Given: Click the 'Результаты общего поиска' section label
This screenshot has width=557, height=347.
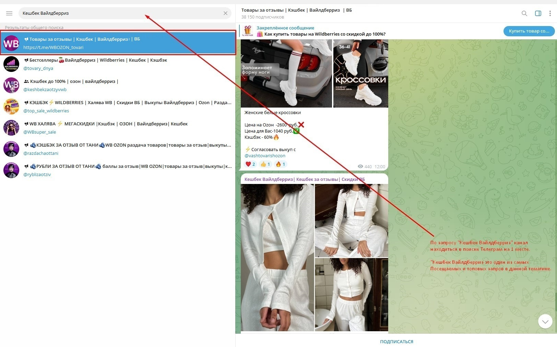Looking at the screenshot, I should pos(34,28).
